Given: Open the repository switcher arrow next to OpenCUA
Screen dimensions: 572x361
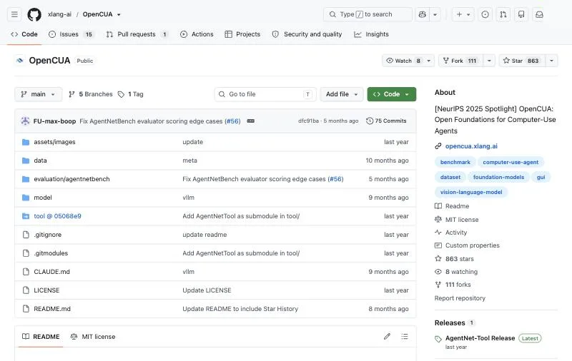Looking at the screenshot, I should pyautogui.click(x=119, y=14).
